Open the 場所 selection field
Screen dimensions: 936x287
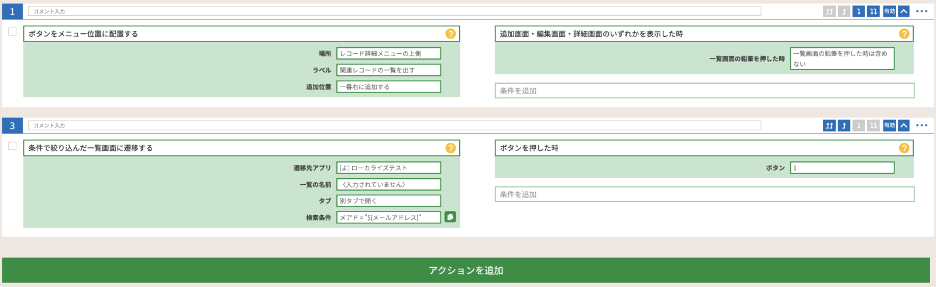(x=388, y=53)
